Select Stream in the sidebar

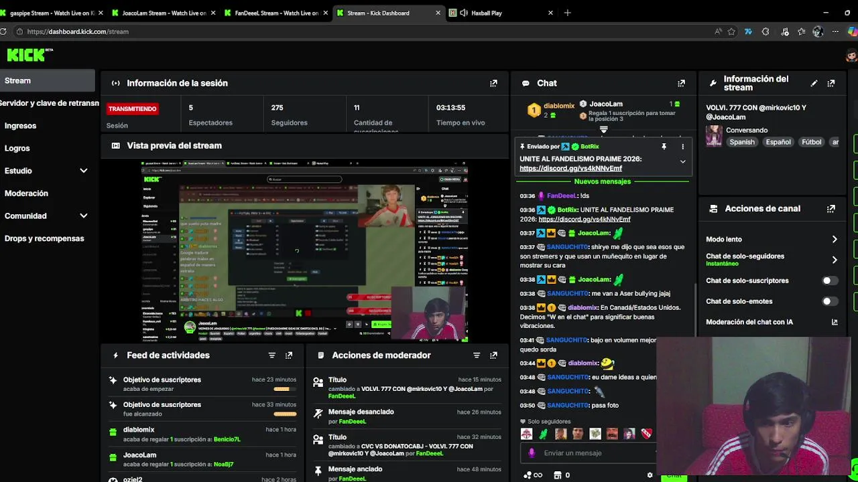(x=48, y=81)
